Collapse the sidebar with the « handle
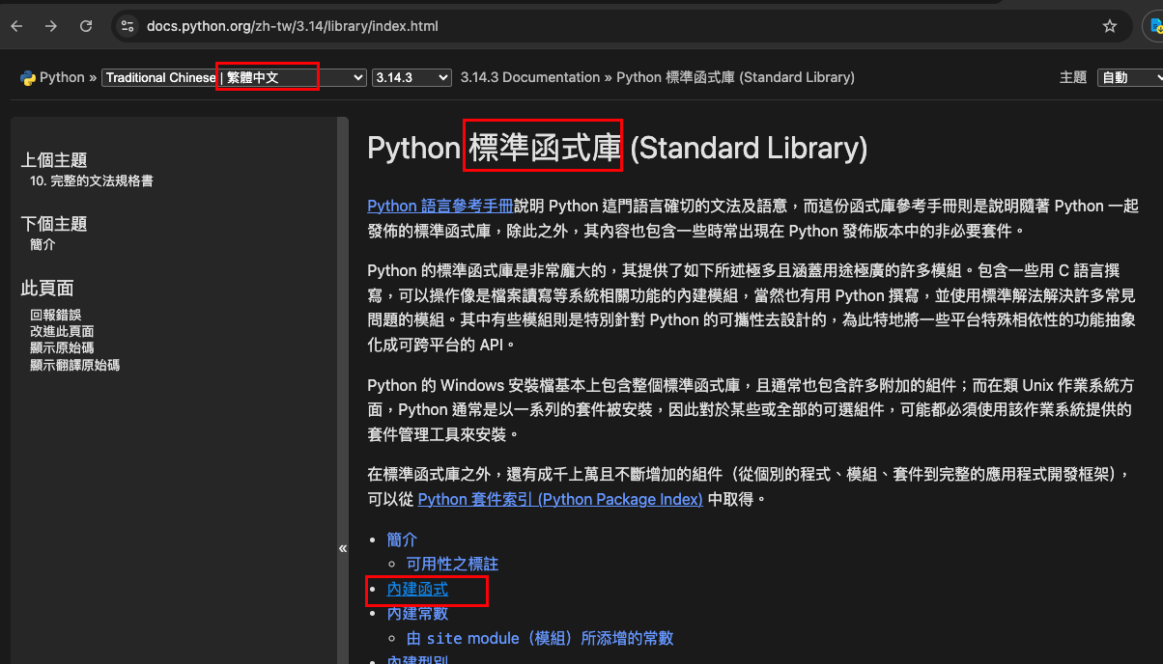The image size is (1163, 664). (342, 548)
